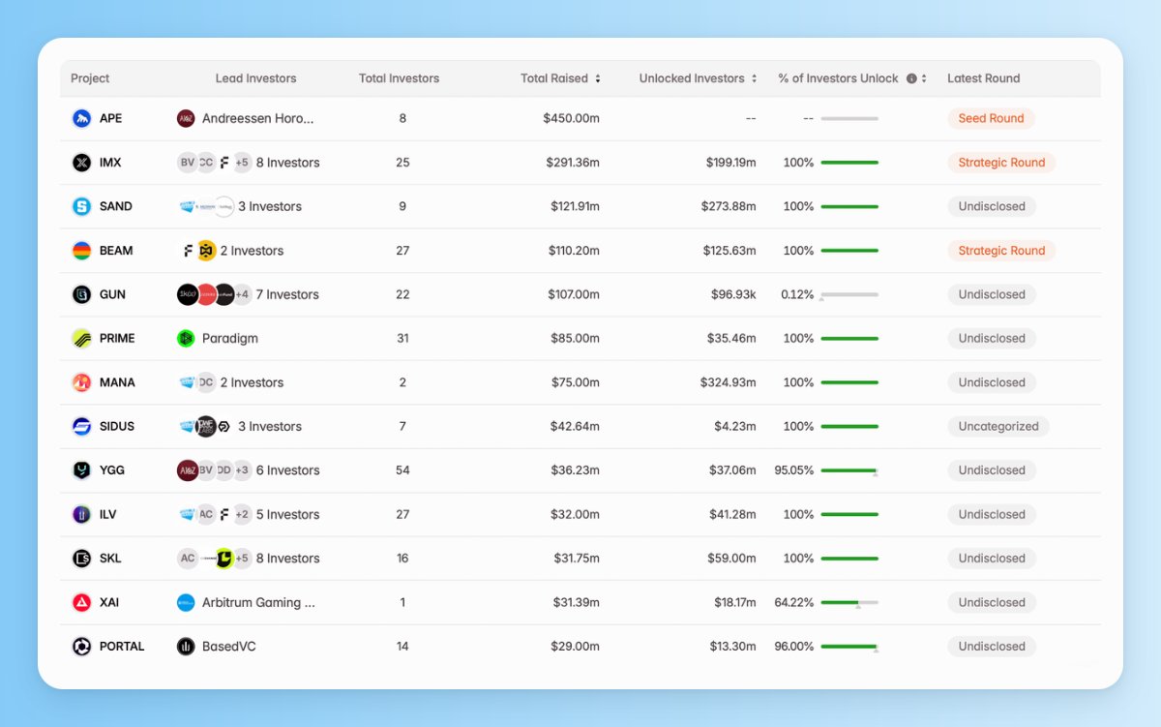
Task: Open the 6 Investors list for YGG
Action: 287,470
